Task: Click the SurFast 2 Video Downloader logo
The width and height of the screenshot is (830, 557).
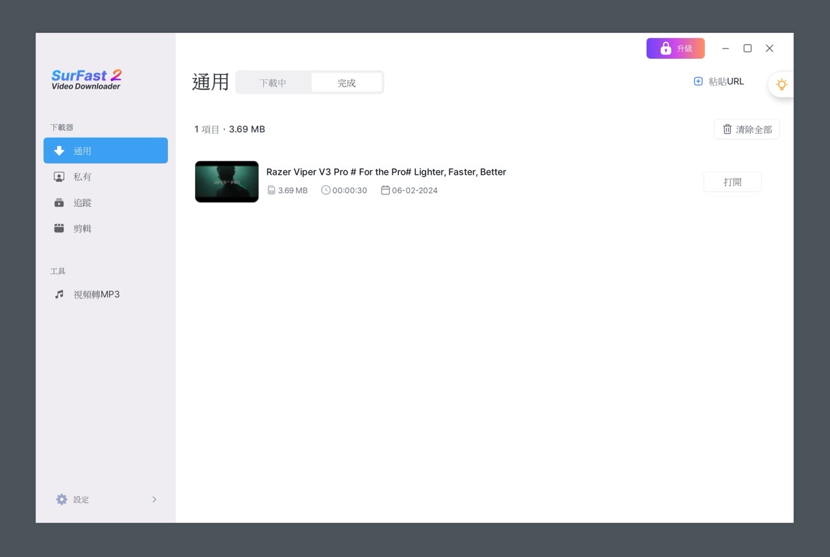Action: click(x=86, y=79)
